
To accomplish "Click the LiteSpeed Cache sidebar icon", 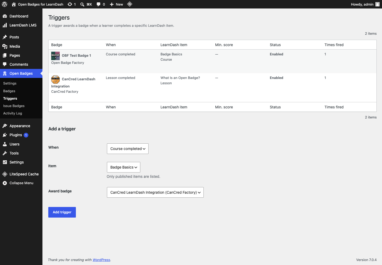I will pos(5,174).
